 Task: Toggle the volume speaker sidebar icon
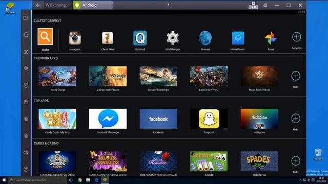26,152
